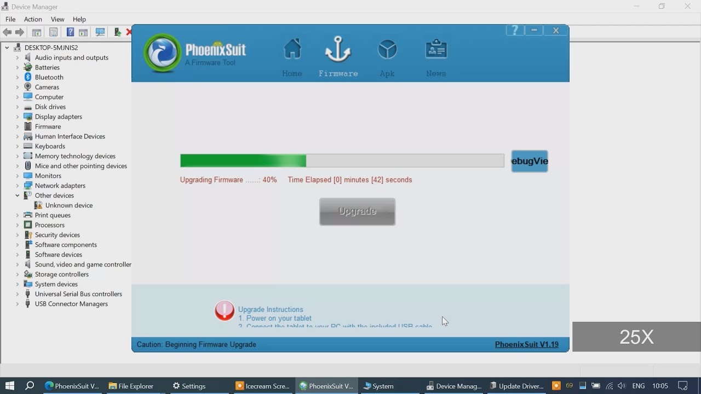Select the Keyboards tree item
Screen dimensions: 701x394
click(50, 146)
